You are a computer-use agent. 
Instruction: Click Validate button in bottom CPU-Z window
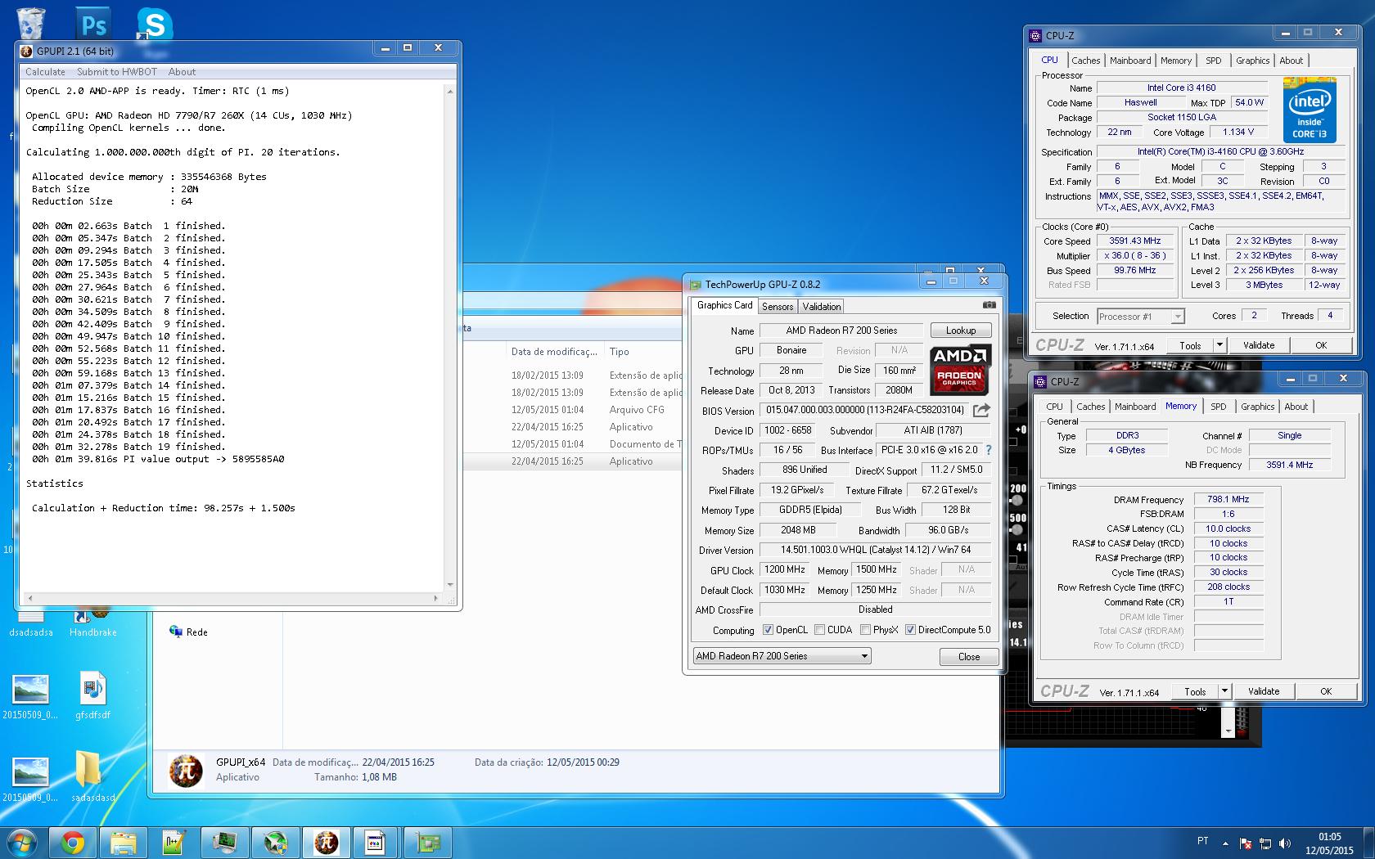point(1264,691)
